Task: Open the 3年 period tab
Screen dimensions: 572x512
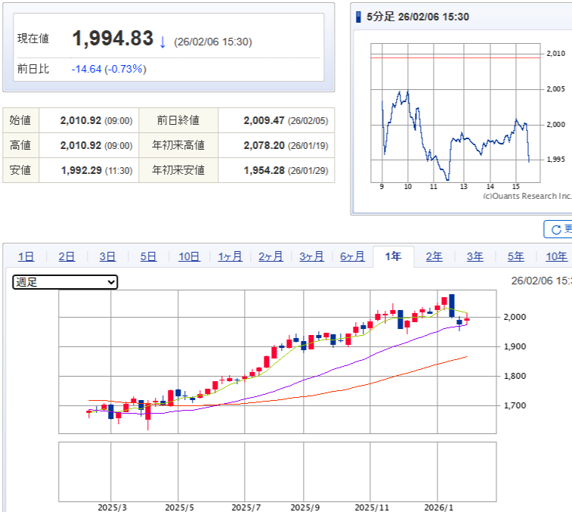Action: pos(475,256)
